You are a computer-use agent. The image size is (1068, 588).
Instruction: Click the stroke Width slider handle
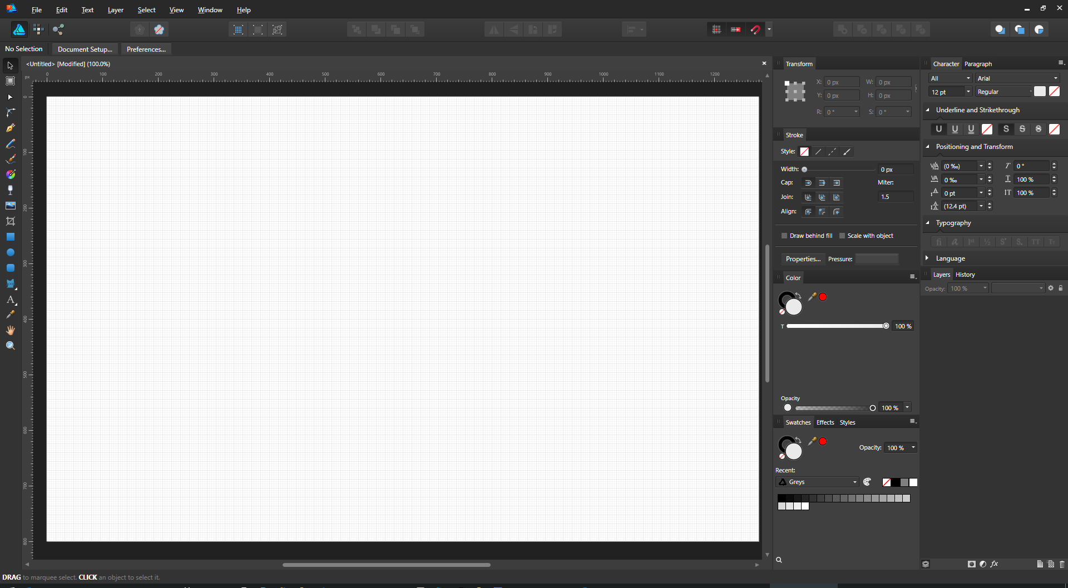pos(804,170)
